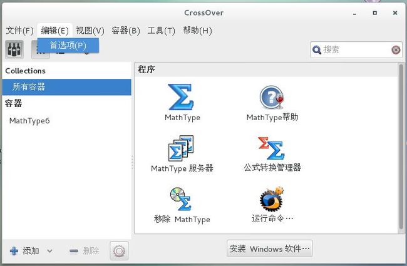
Task: Open the 编辑(E) menu
Action: click(x=54, y=31)
